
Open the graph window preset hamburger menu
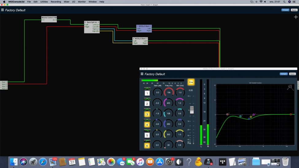click(x=2, y=10)
